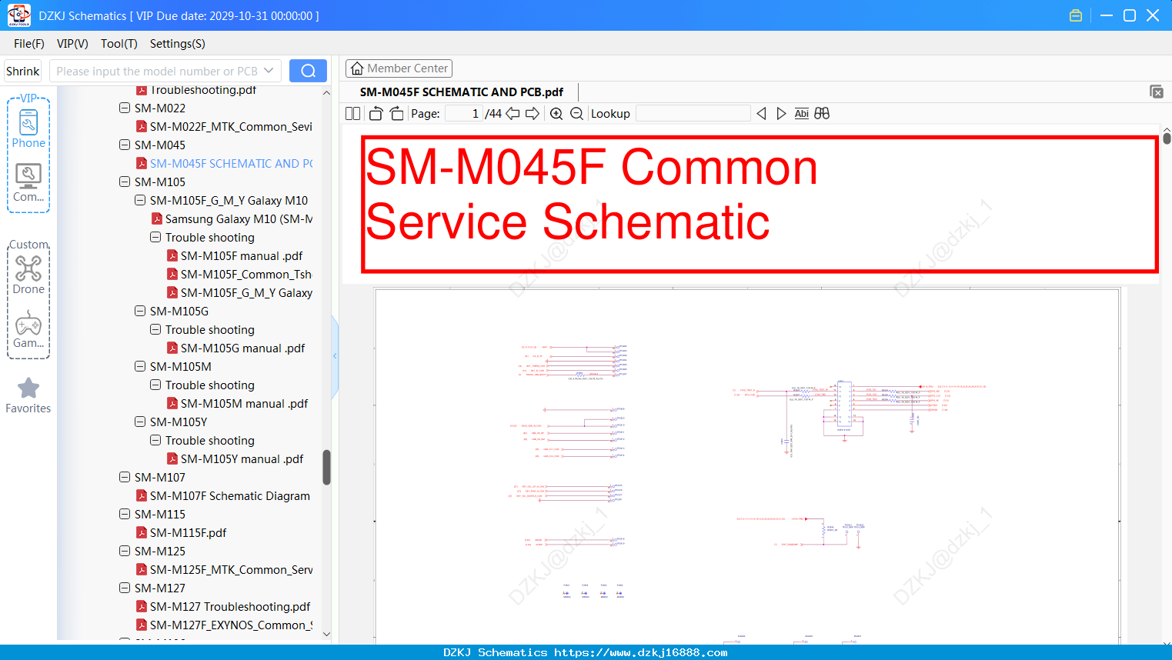This screenshot has width=1172, height=660.
Task: Collapse the SM-M105 folder
Action: (125, 182)
